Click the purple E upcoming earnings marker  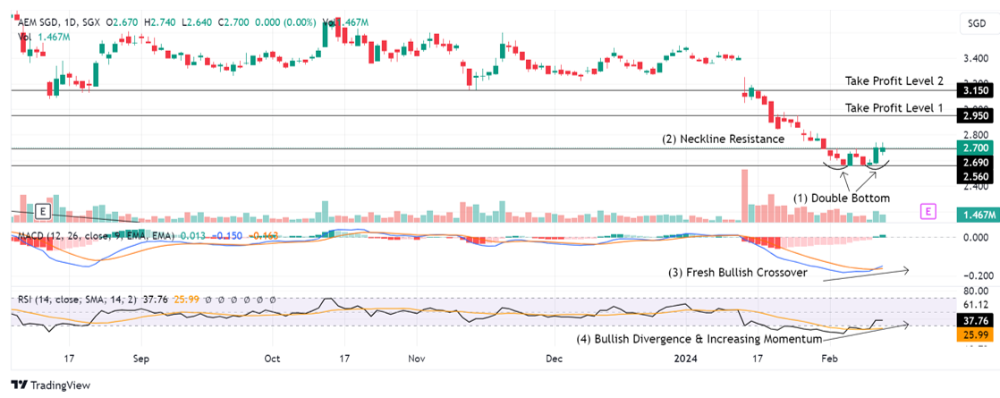pos(928,211)
